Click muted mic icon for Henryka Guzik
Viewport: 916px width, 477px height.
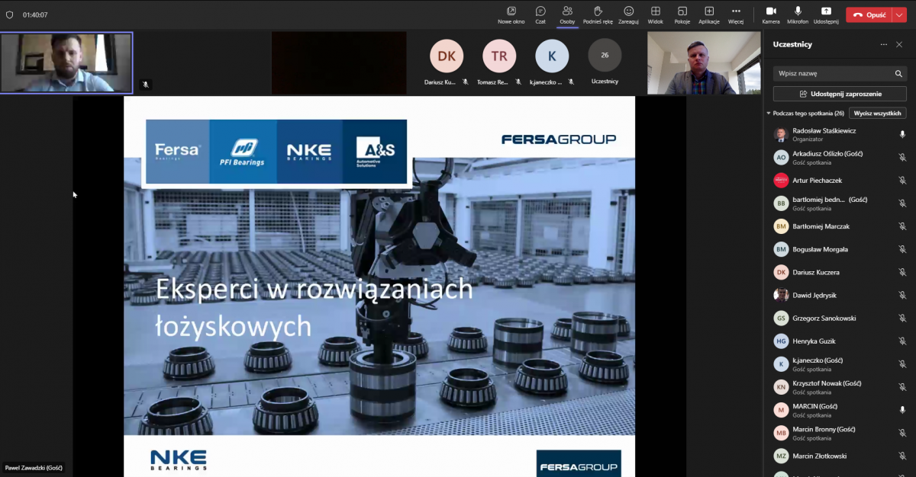[902, 341]
